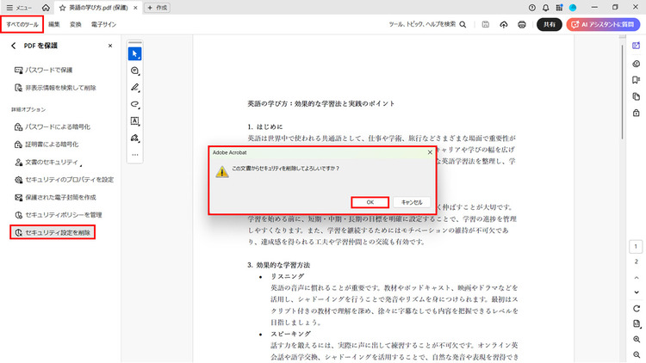Show more tools via ellipsis button
Screen dimensions: 646x363
(134, 155)
